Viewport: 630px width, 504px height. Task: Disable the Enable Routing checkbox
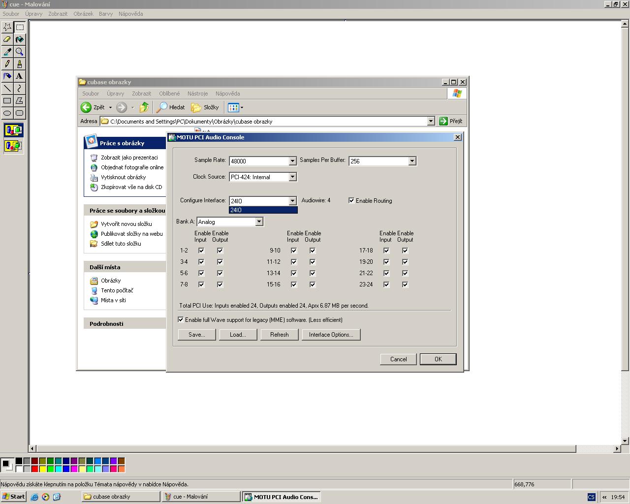[351, 200]
